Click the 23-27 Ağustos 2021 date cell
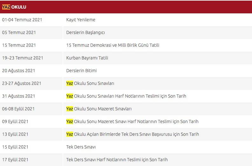 (22, 83)
